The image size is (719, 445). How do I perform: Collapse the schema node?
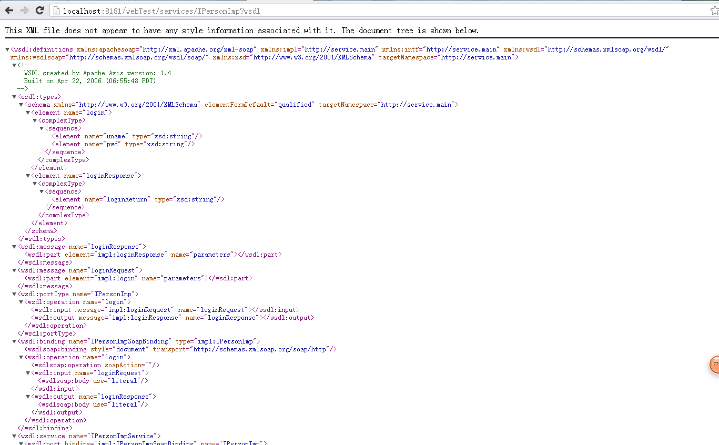tap(21, 105)
